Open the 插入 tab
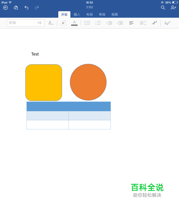The image size is (179, 209). 77,14
